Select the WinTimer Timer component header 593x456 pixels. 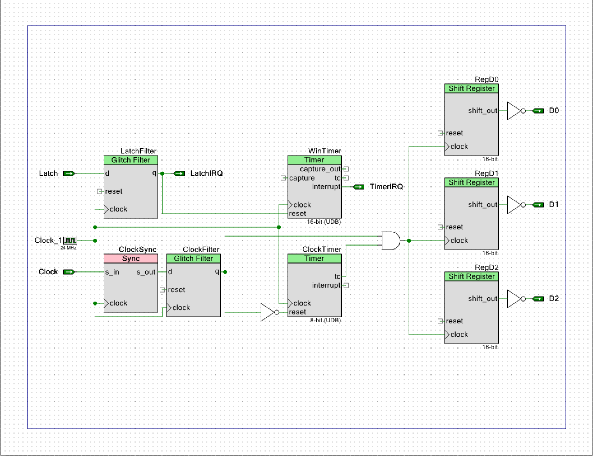(x=314, y=160)
